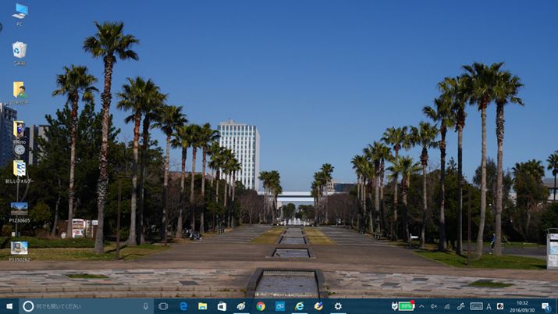Open the touch keyboard from tray
The image size is (558, 314).
[x=476, y=306]
